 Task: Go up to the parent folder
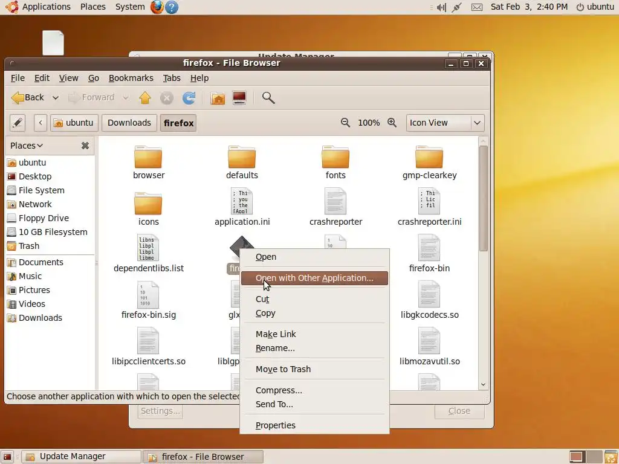click(x=145, y=97)
